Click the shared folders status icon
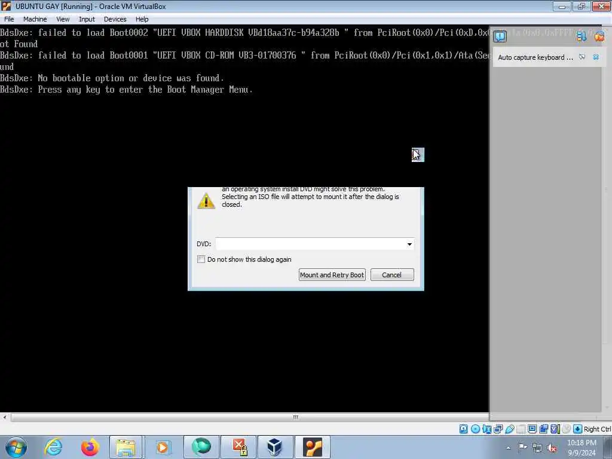Screen dimensions: 612x459 point(521,429)
